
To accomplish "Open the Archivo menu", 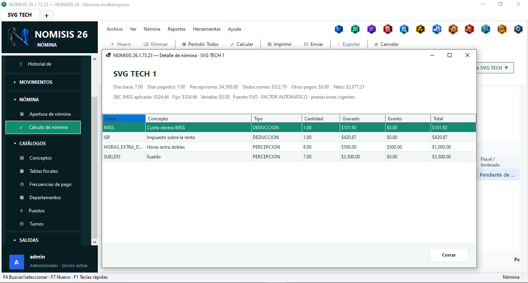I will (x=115, y=29).
